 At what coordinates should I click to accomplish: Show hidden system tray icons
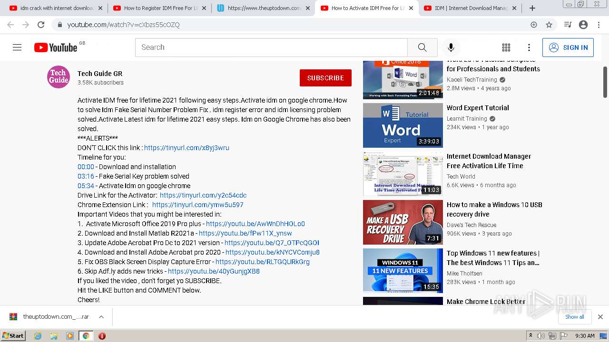(x=530, y=336)
